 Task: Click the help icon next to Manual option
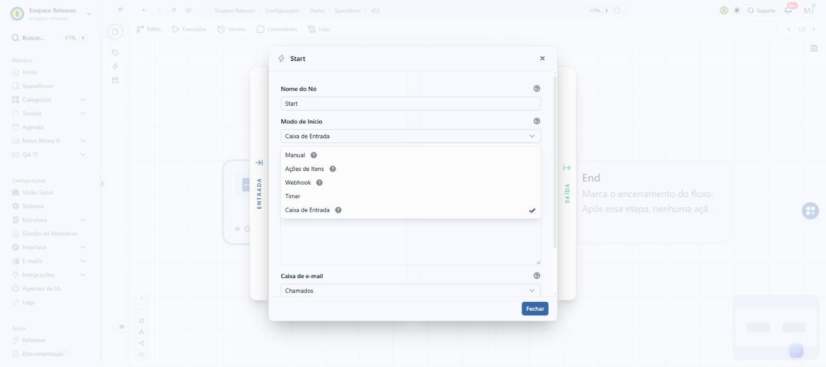click(314, 155)
